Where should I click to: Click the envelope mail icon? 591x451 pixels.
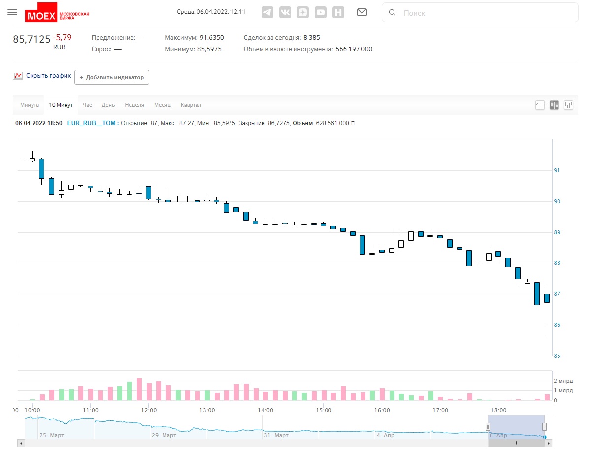coord(362,12)
